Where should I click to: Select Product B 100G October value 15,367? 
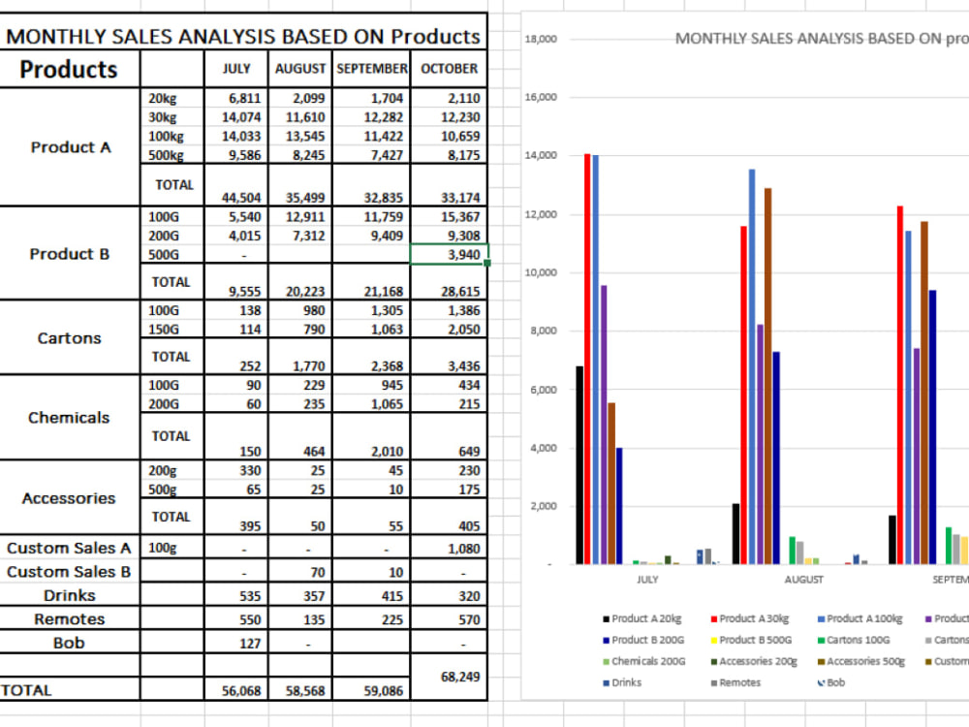coord(450,216)
